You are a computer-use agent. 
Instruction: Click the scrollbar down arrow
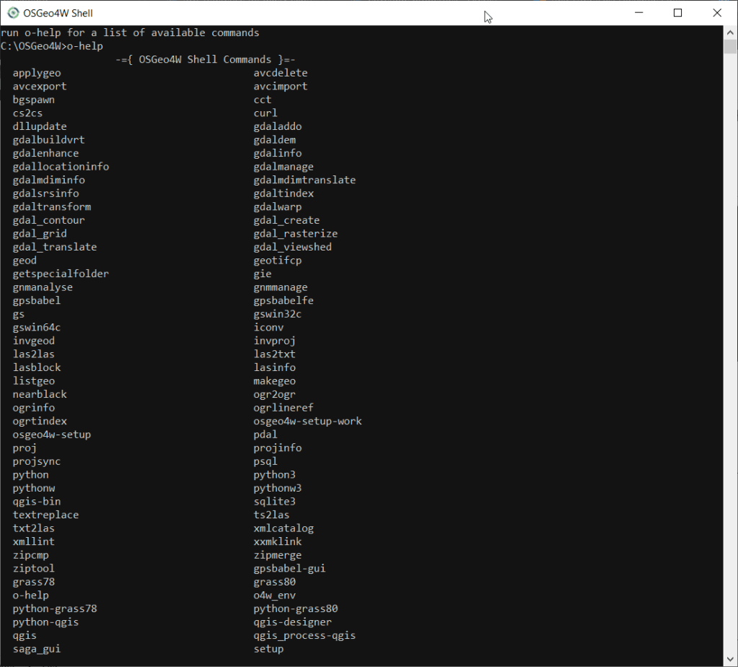tap(730, 660)
